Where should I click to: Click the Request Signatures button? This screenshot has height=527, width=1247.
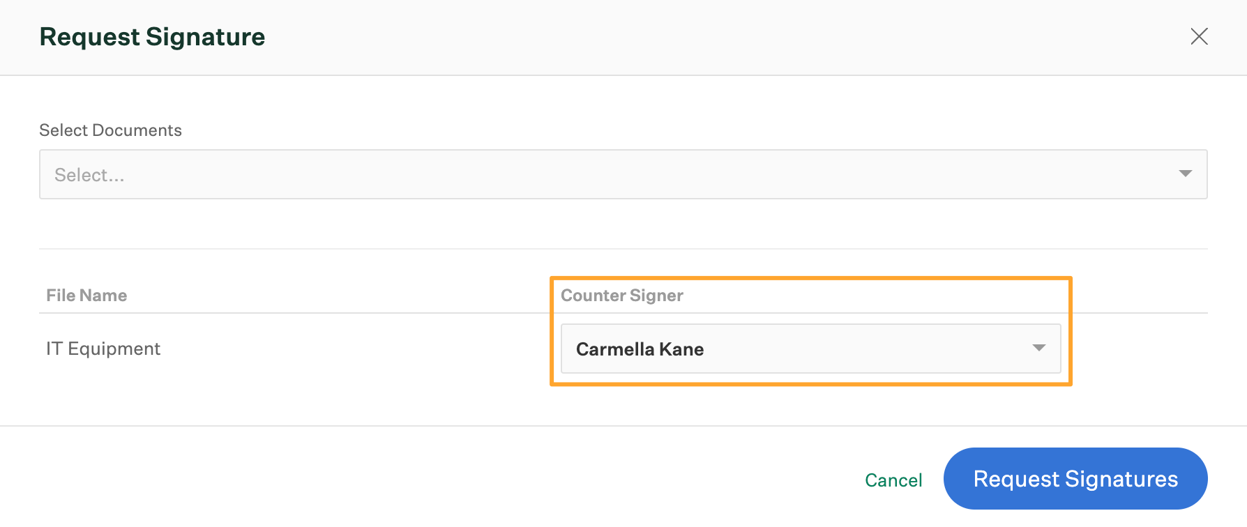[1075, 479]
